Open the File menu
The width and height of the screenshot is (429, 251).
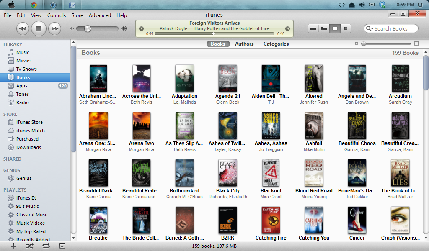[x=8, y=15]
